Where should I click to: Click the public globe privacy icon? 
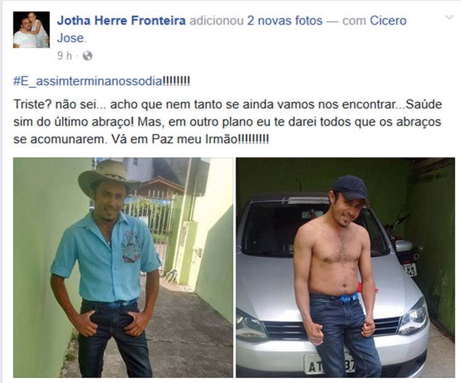tap(87, 56)
